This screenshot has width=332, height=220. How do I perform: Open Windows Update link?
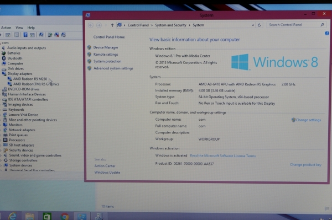(x=107, y=173)
